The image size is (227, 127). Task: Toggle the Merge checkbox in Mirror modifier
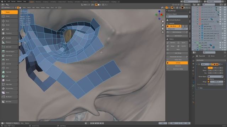pyautogui.click(x=209, y=82)
